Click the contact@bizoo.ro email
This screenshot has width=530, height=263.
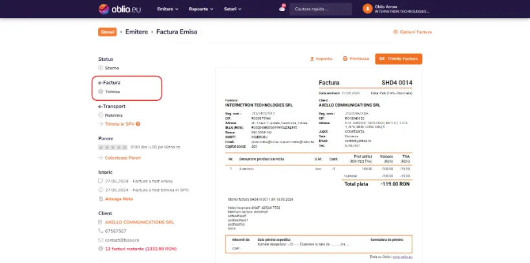pos(122,240)
